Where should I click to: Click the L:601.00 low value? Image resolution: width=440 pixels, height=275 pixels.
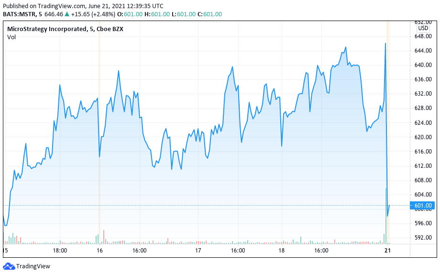click(184, 14)
